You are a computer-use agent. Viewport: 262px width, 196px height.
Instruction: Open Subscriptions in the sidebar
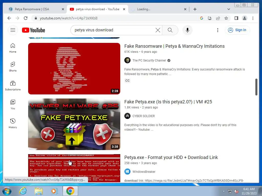pos(13,86)
